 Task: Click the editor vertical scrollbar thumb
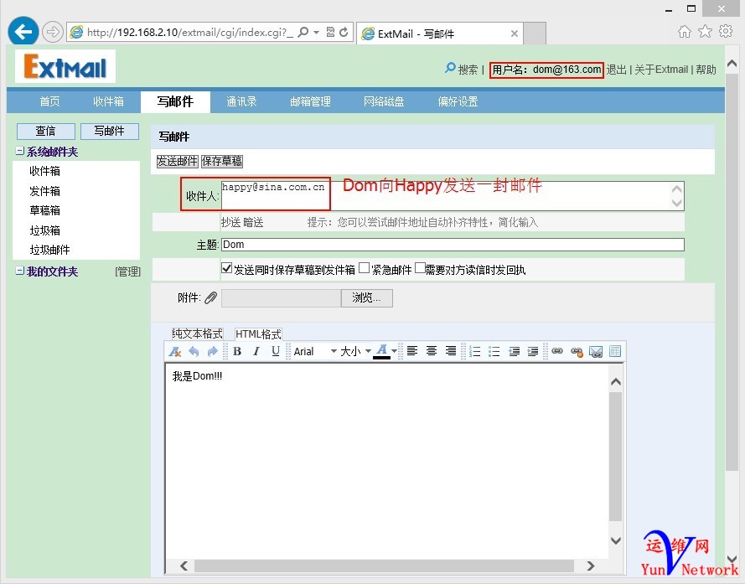point(615,457)
